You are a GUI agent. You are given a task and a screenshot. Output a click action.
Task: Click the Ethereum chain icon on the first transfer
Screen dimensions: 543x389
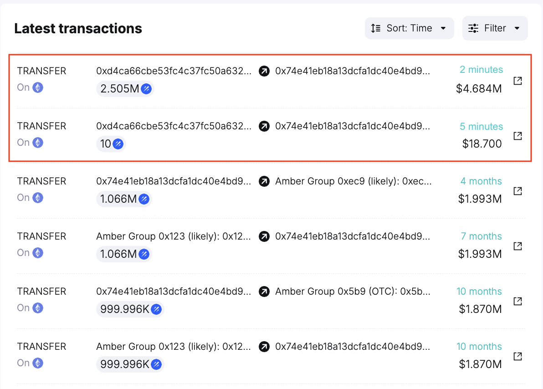click(39, 87)
